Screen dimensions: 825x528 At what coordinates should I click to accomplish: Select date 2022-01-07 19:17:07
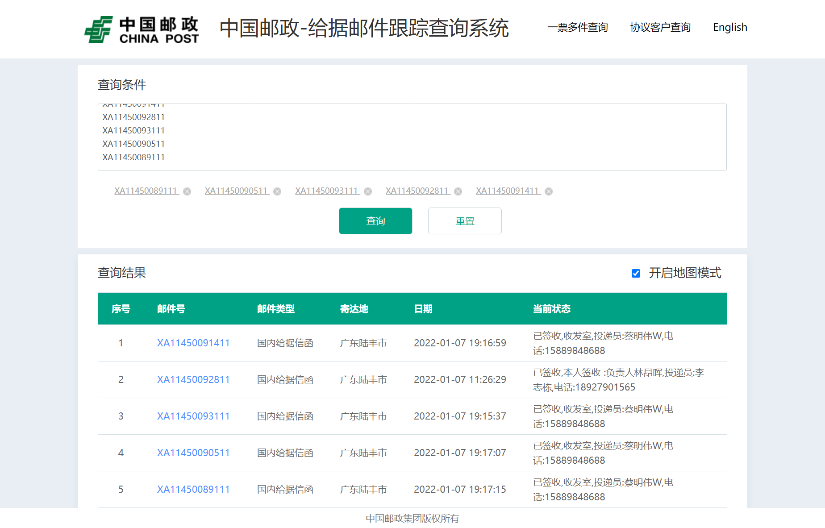coord(460,453)
